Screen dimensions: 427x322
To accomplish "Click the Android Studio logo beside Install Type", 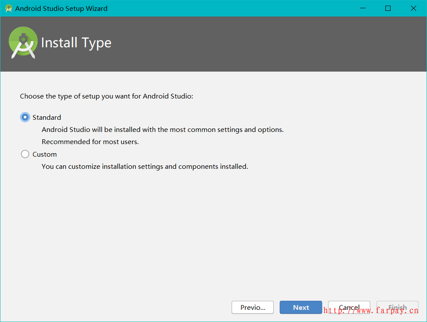I will (23, 43).
